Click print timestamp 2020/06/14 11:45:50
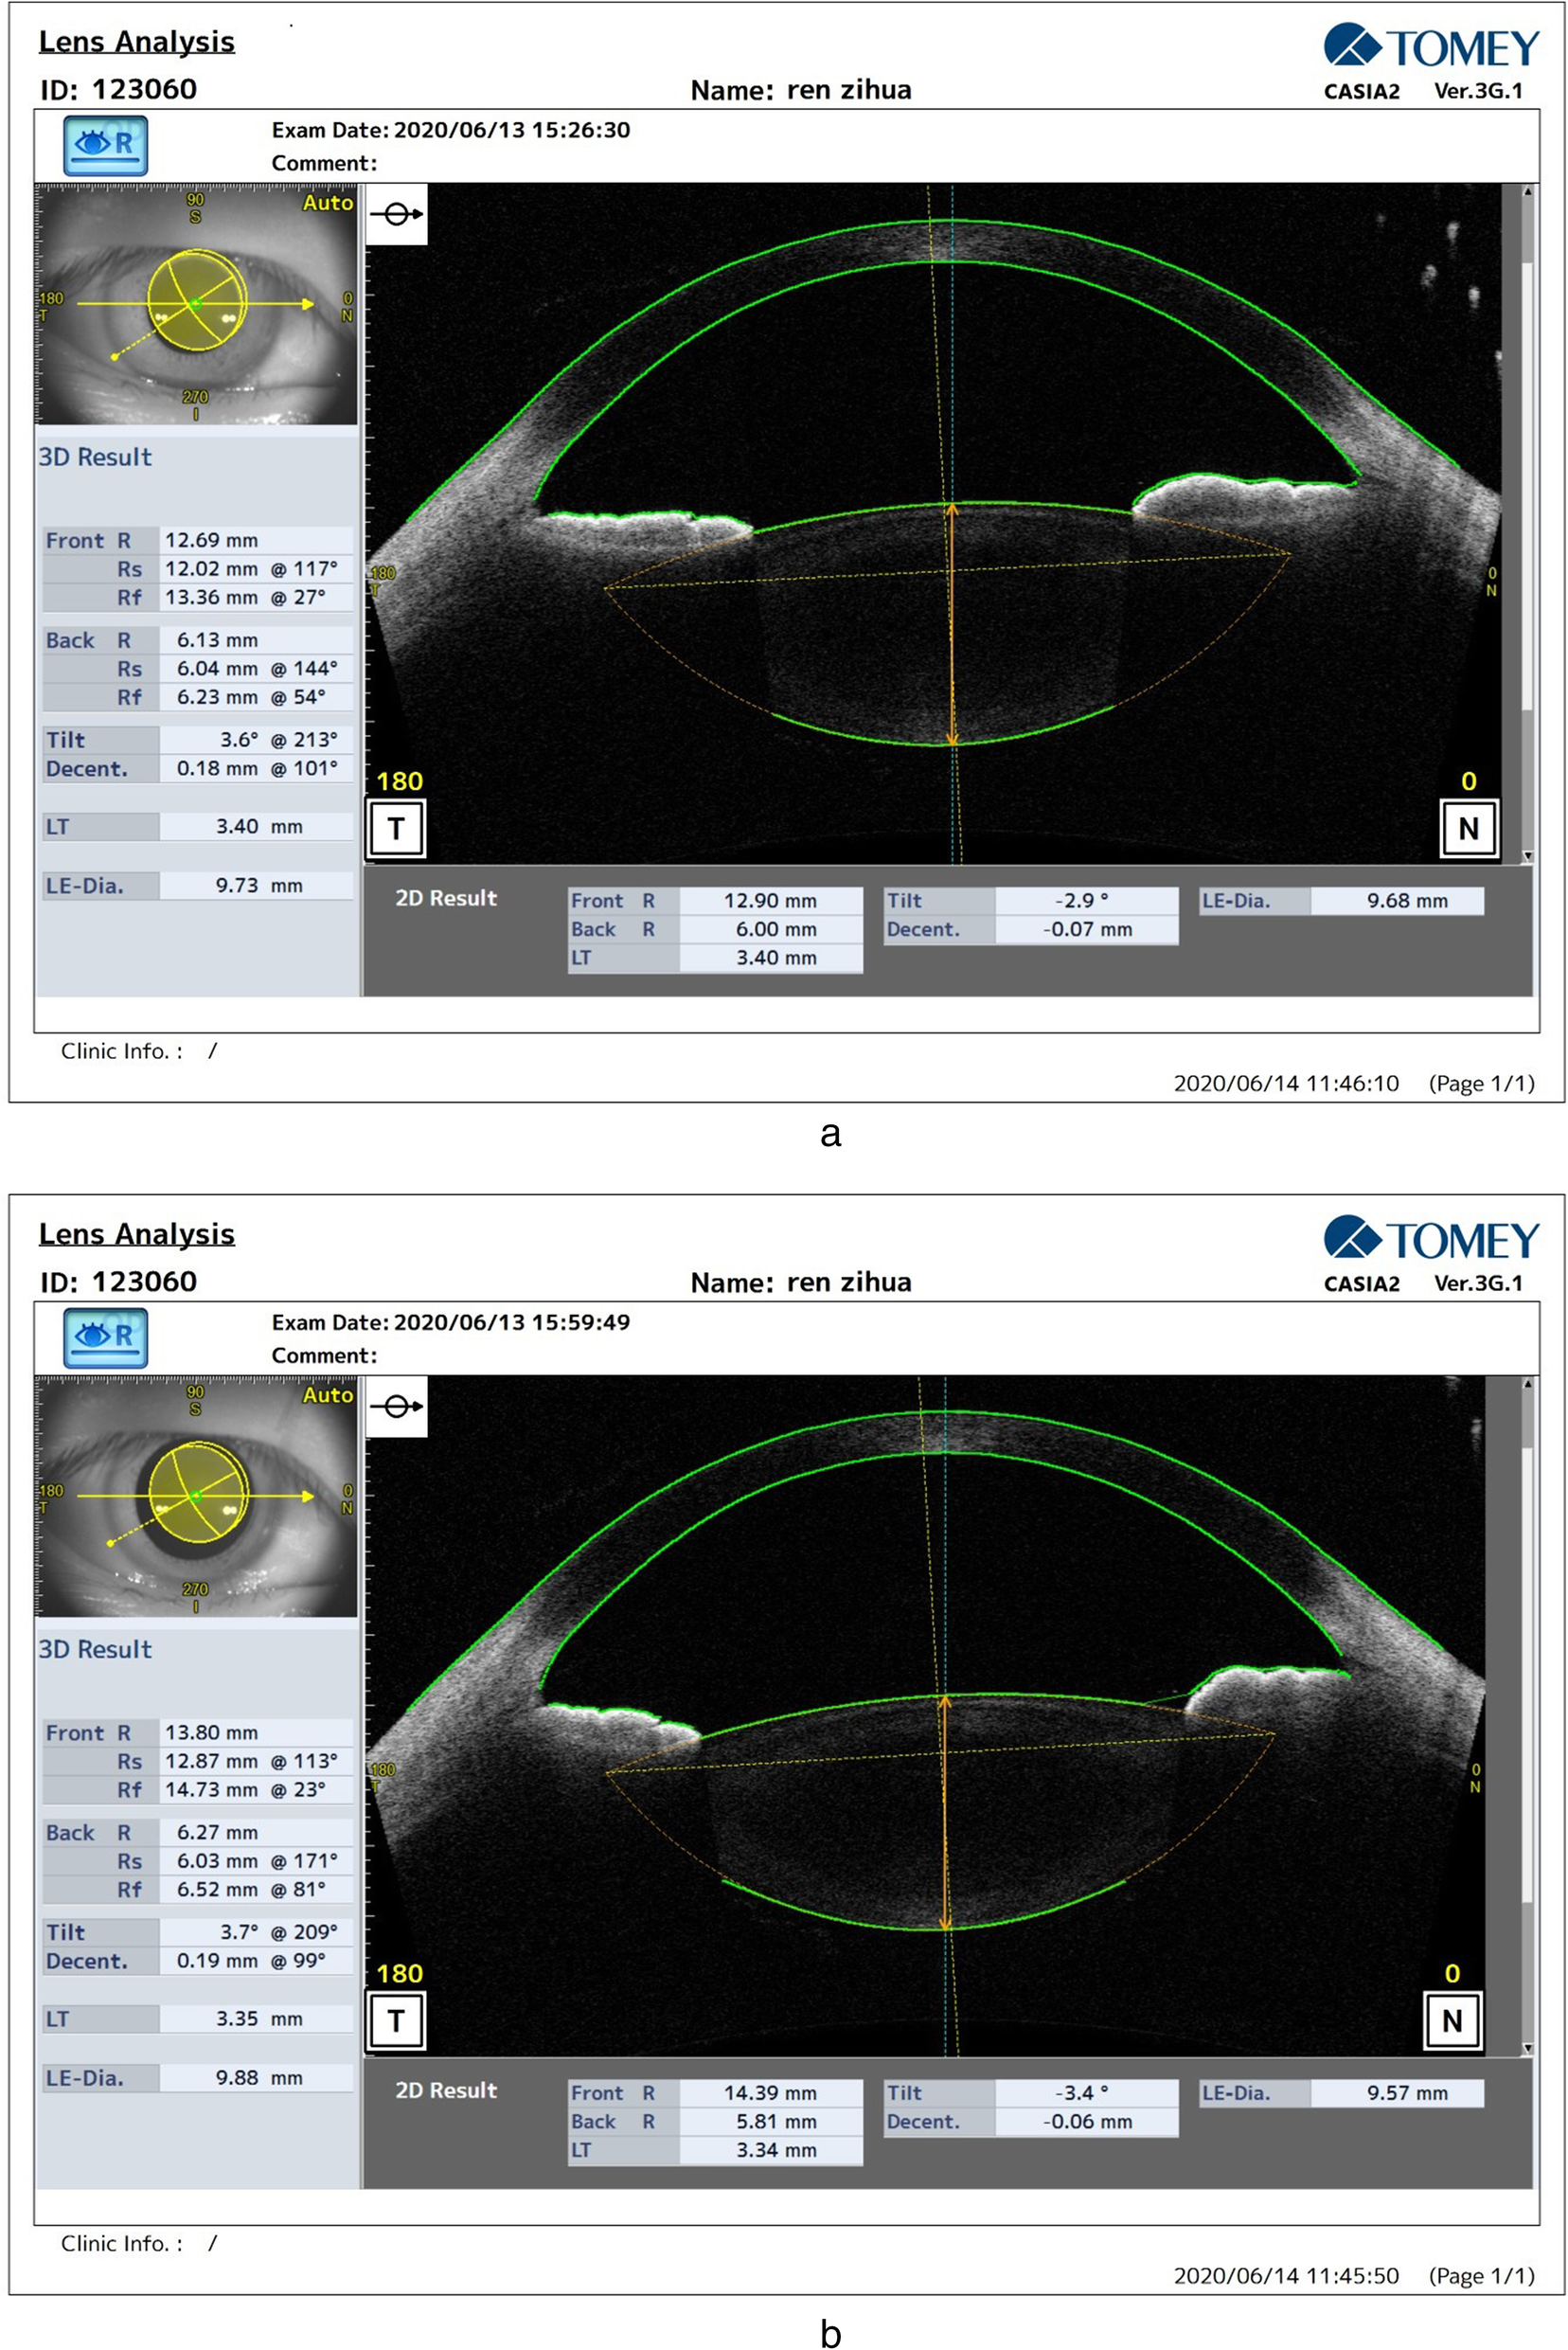Screen dimensions: 1568x2350 (x=1286, y=2276)
